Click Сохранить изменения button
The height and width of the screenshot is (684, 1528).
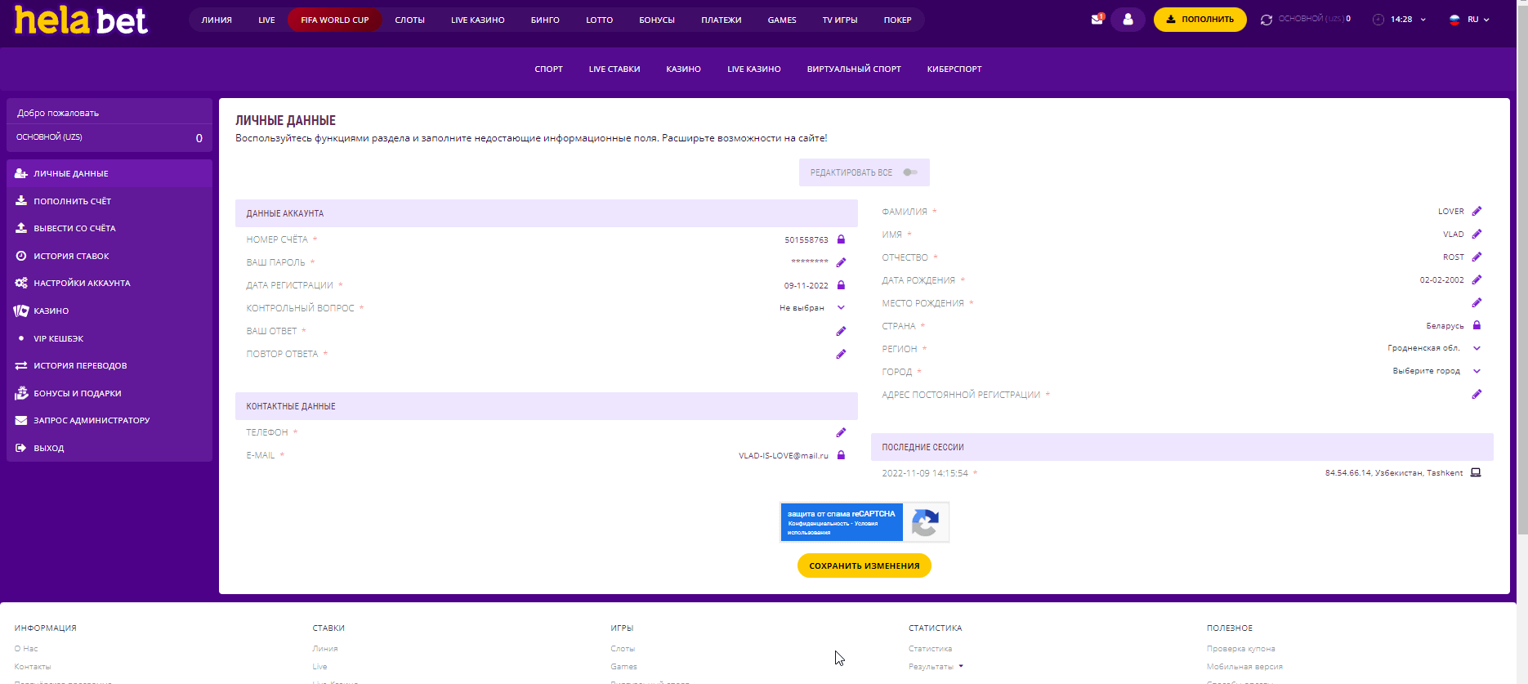(865, 566)
